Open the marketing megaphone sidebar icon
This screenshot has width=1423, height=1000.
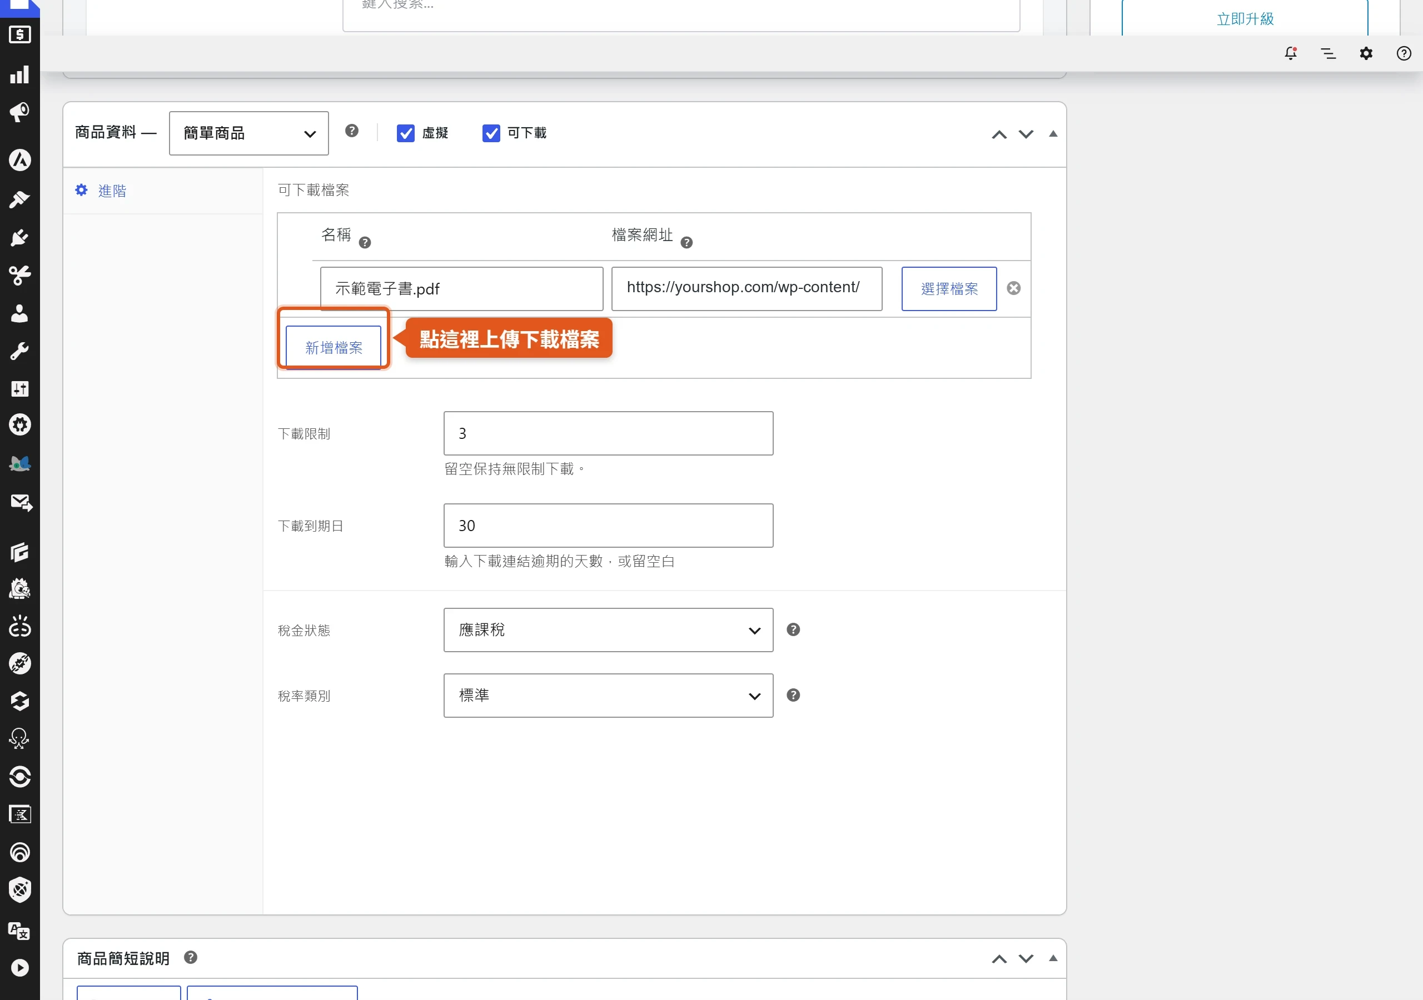20,112
